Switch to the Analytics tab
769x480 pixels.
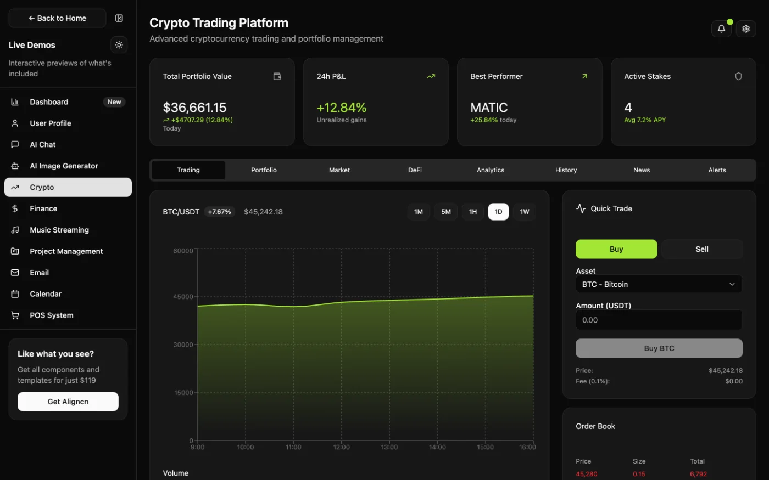(491, 170)
